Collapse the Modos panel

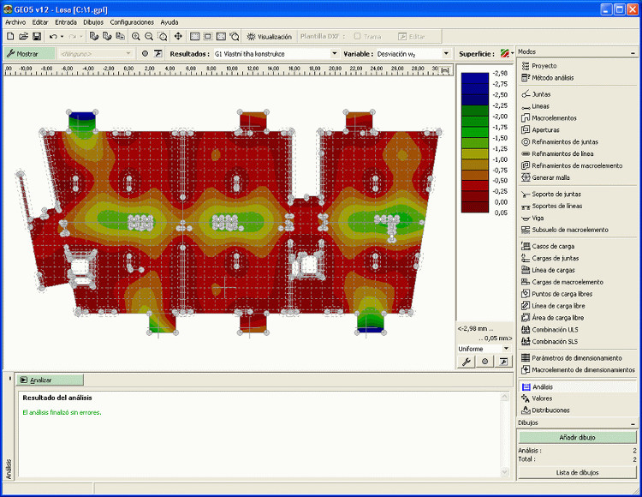click(633, 52)
